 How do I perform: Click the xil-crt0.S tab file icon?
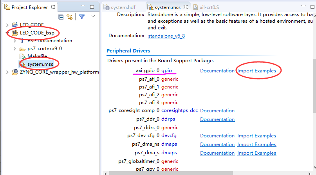pos(195,7)
